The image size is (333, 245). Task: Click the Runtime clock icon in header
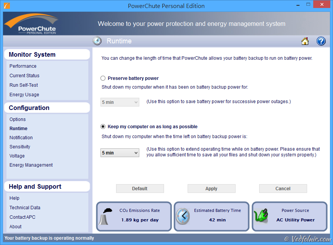pyautogui.click(x=97, y=41)
